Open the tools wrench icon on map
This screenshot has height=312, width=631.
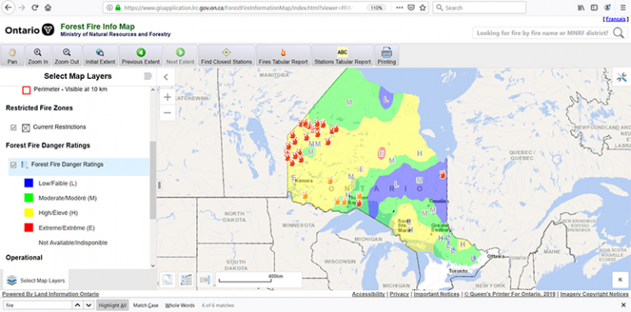pos(622,78)
